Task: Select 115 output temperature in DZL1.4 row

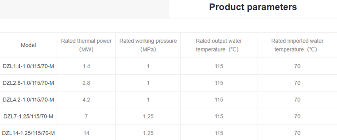Action: (219, 66)
